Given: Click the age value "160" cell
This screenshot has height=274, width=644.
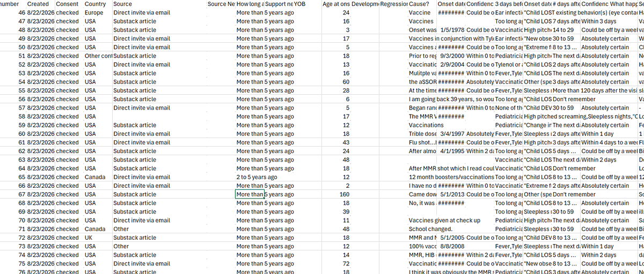Looking at the screenshot, I should (335, 194).
